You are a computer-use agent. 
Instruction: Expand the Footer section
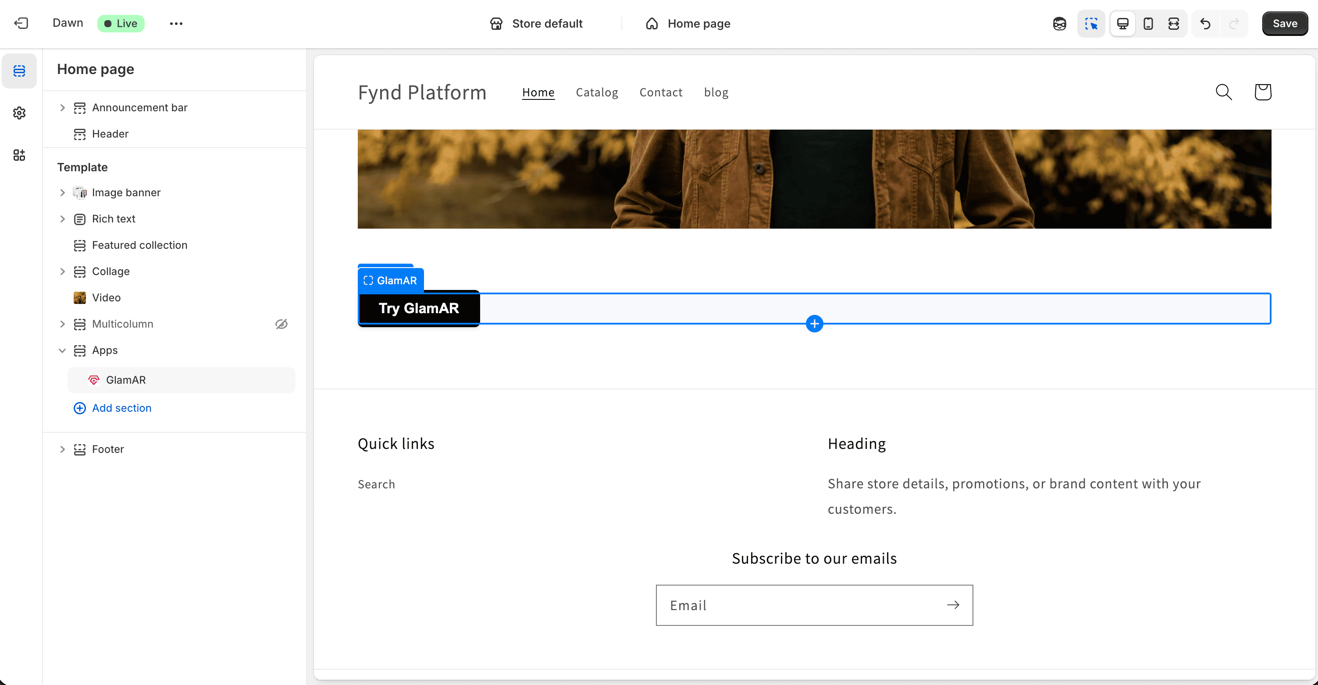(62, 449)
